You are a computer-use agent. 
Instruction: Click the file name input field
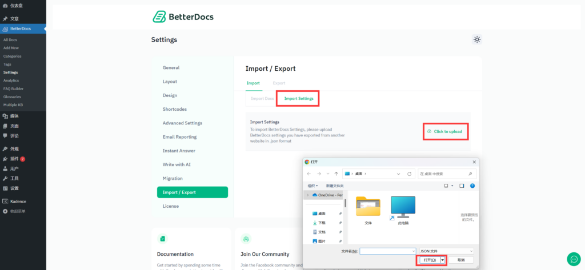coord(388,251)
